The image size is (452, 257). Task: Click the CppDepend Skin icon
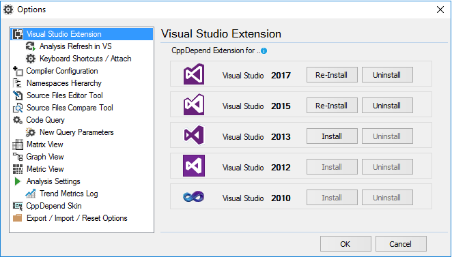[x=18, y=206]
